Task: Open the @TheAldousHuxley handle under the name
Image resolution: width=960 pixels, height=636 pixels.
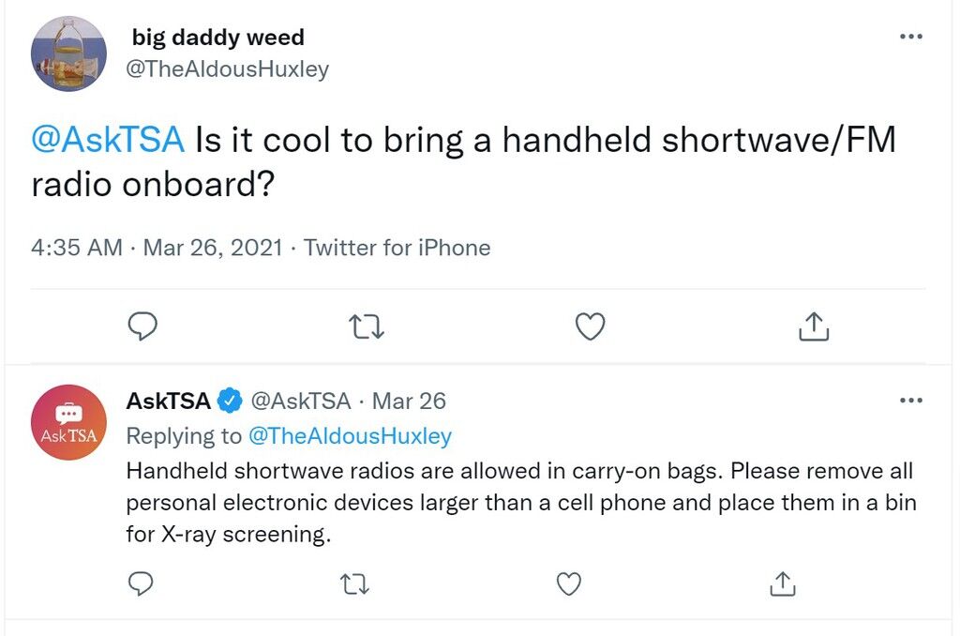Action: pyautogui.click(x=227, y=68)
